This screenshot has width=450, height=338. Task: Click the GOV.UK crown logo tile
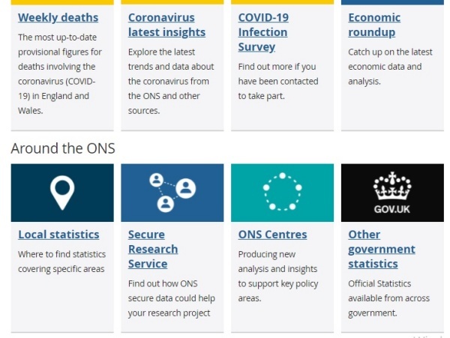point(391,193)
